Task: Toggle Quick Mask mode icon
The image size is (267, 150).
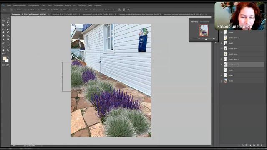Action: click(3, 65)
